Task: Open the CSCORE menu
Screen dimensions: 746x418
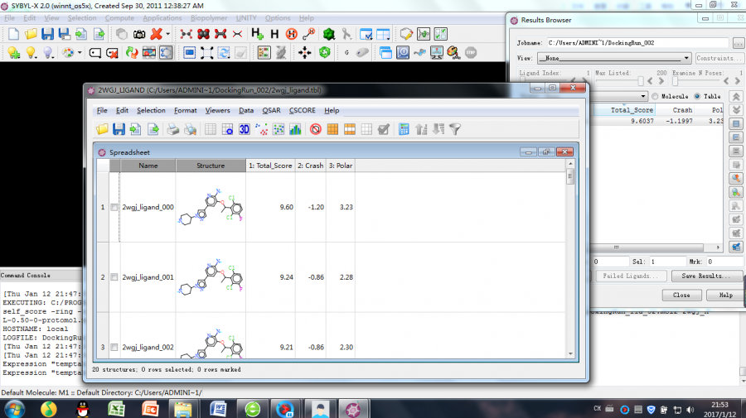Action: 302,110
